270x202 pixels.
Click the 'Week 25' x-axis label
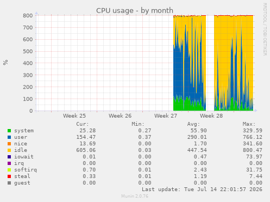point(74,116)
